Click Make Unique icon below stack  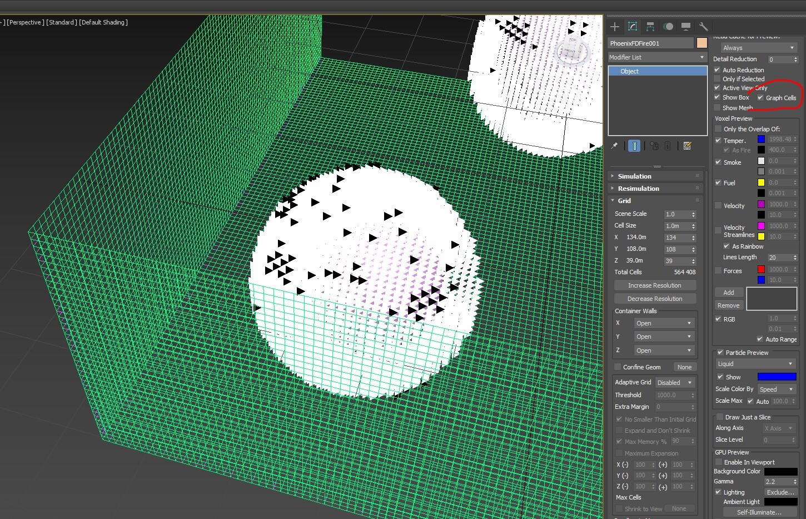pyautogui.click(x=654, y=146)
